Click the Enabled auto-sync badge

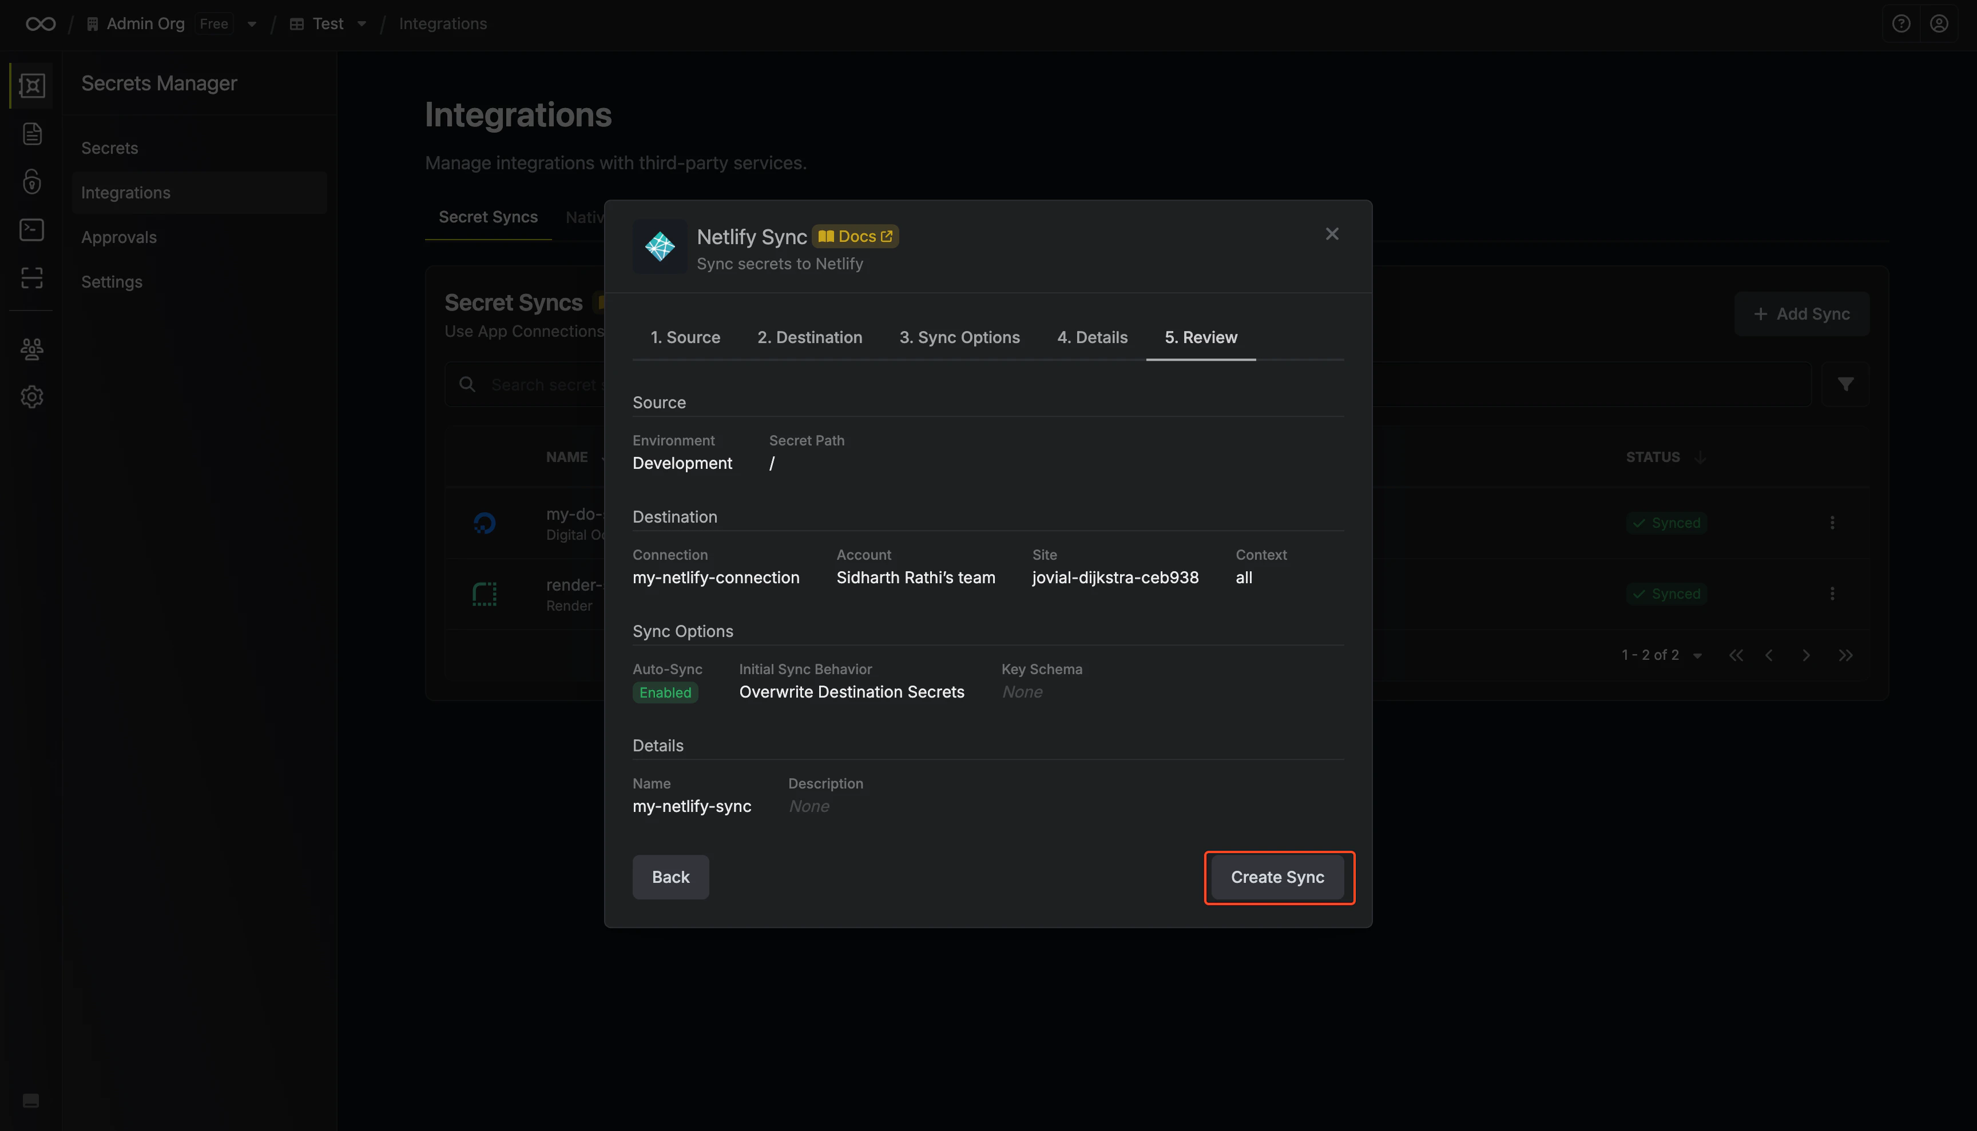tap(665, 693)
